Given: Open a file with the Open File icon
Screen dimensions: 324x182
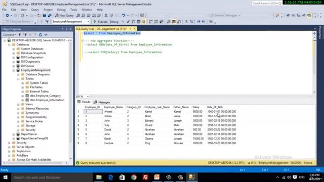Looking at the screenshot, I should [x=39, y=16].
